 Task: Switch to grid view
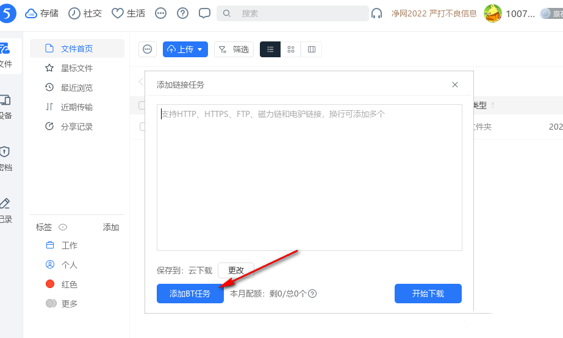point(291,49)
